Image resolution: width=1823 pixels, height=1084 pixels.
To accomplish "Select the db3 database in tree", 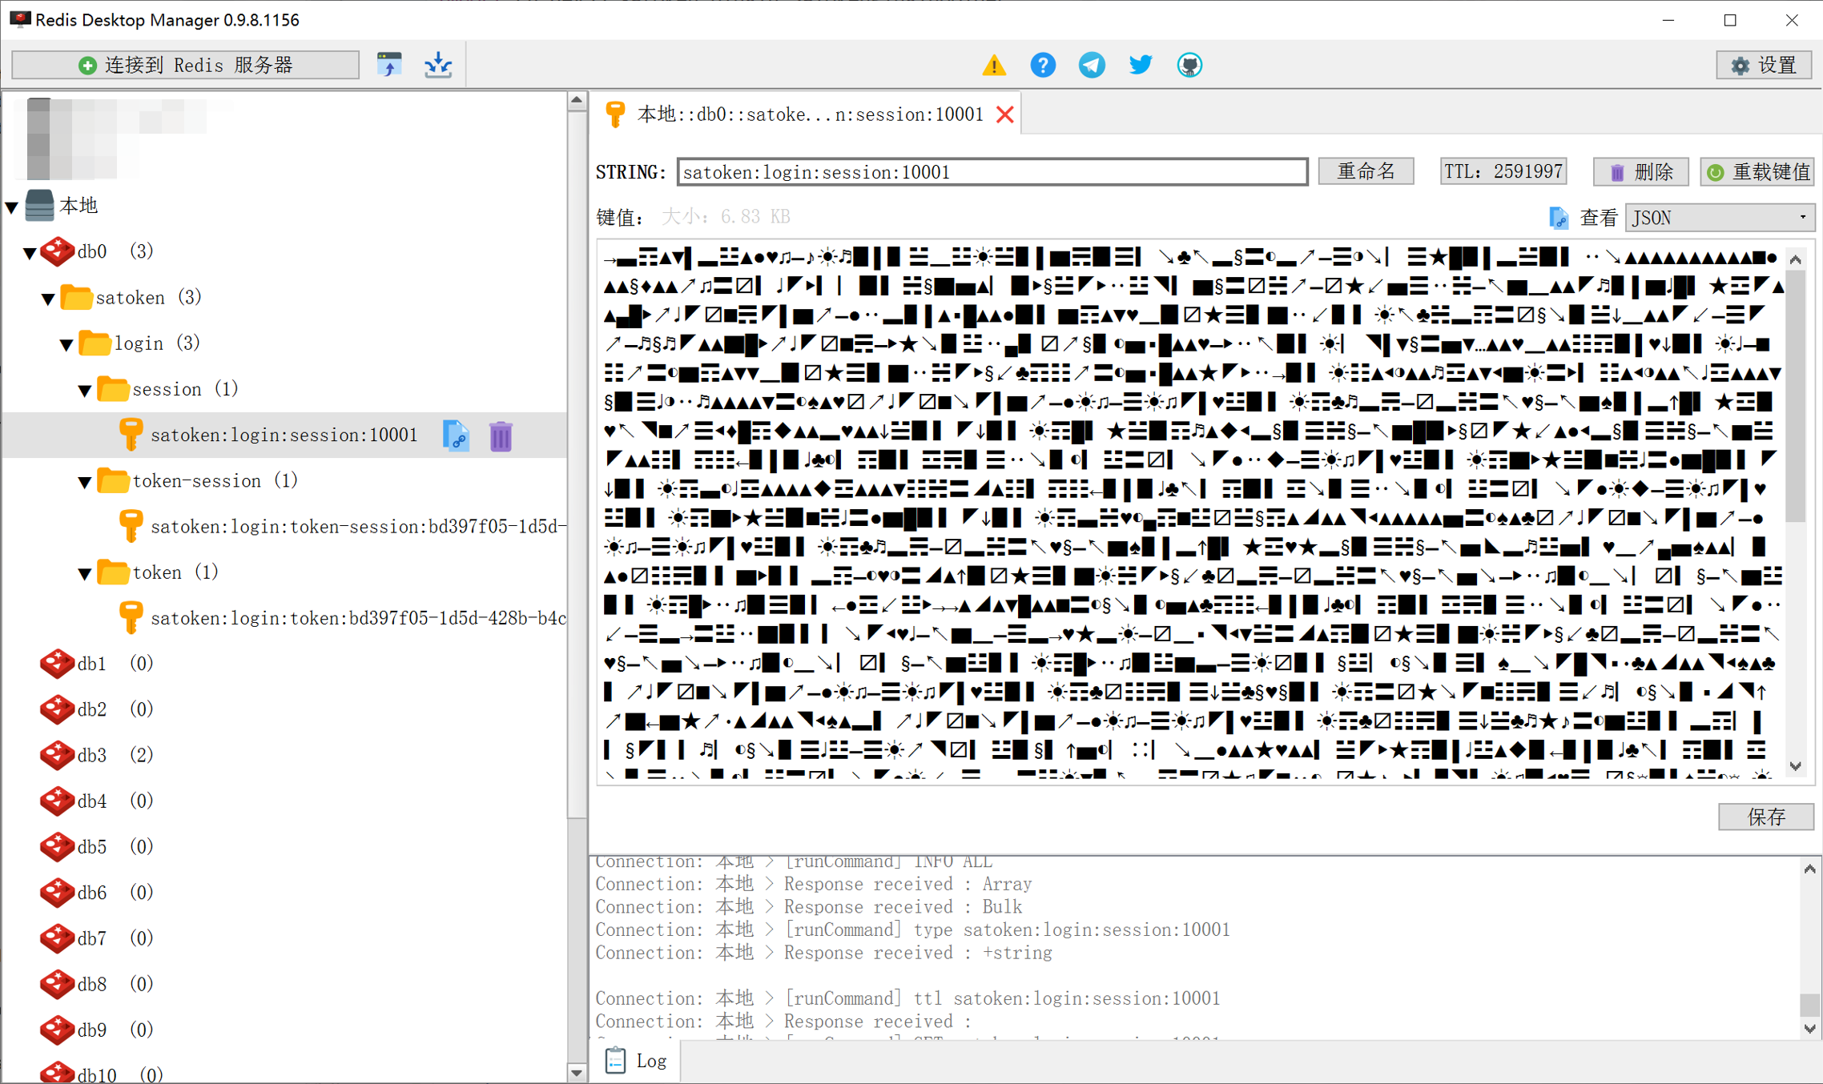I will pyautogui.click(x=92, y=755).
